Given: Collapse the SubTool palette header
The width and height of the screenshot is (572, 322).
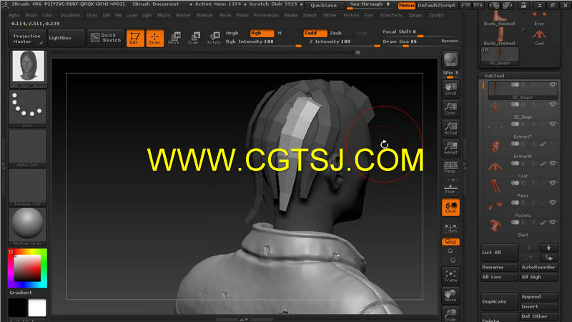Looking at the screenshot, I should [x=494, y=76].
